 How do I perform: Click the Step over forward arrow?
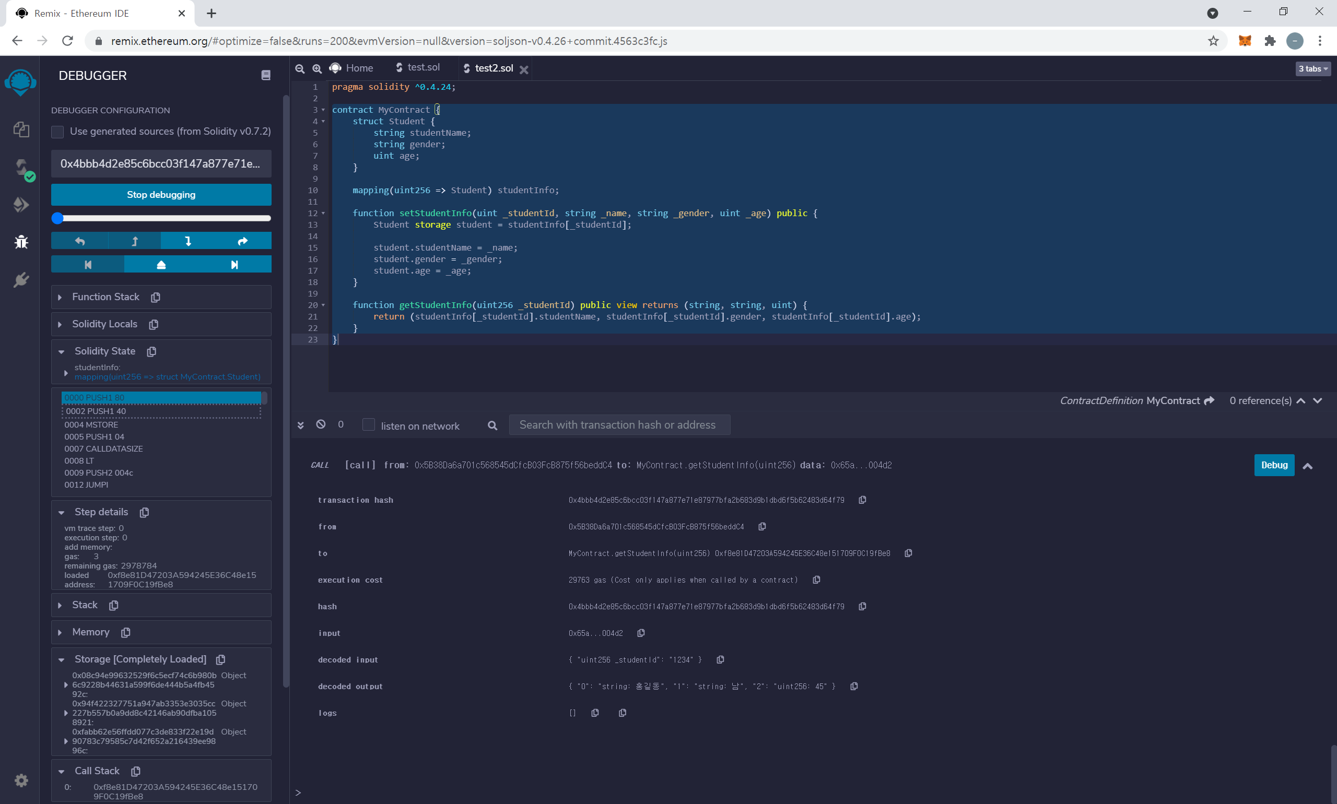point(243,241)
